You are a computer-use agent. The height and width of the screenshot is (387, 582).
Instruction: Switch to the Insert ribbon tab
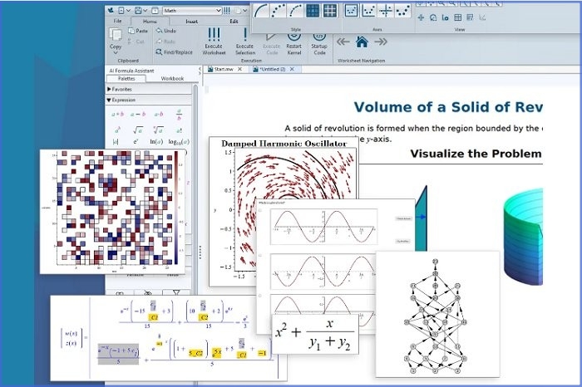[x=191, y=21]
